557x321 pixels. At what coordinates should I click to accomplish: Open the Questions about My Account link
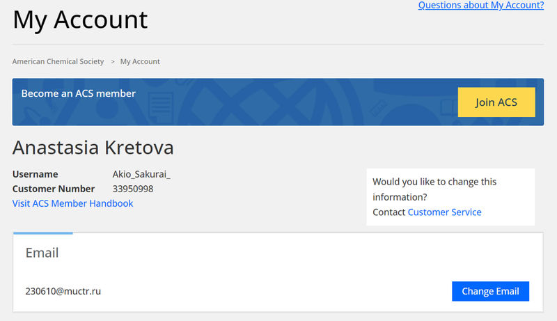point(480,6)
